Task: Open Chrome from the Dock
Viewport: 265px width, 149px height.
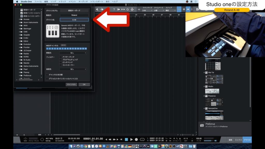Action: point(85,146)
